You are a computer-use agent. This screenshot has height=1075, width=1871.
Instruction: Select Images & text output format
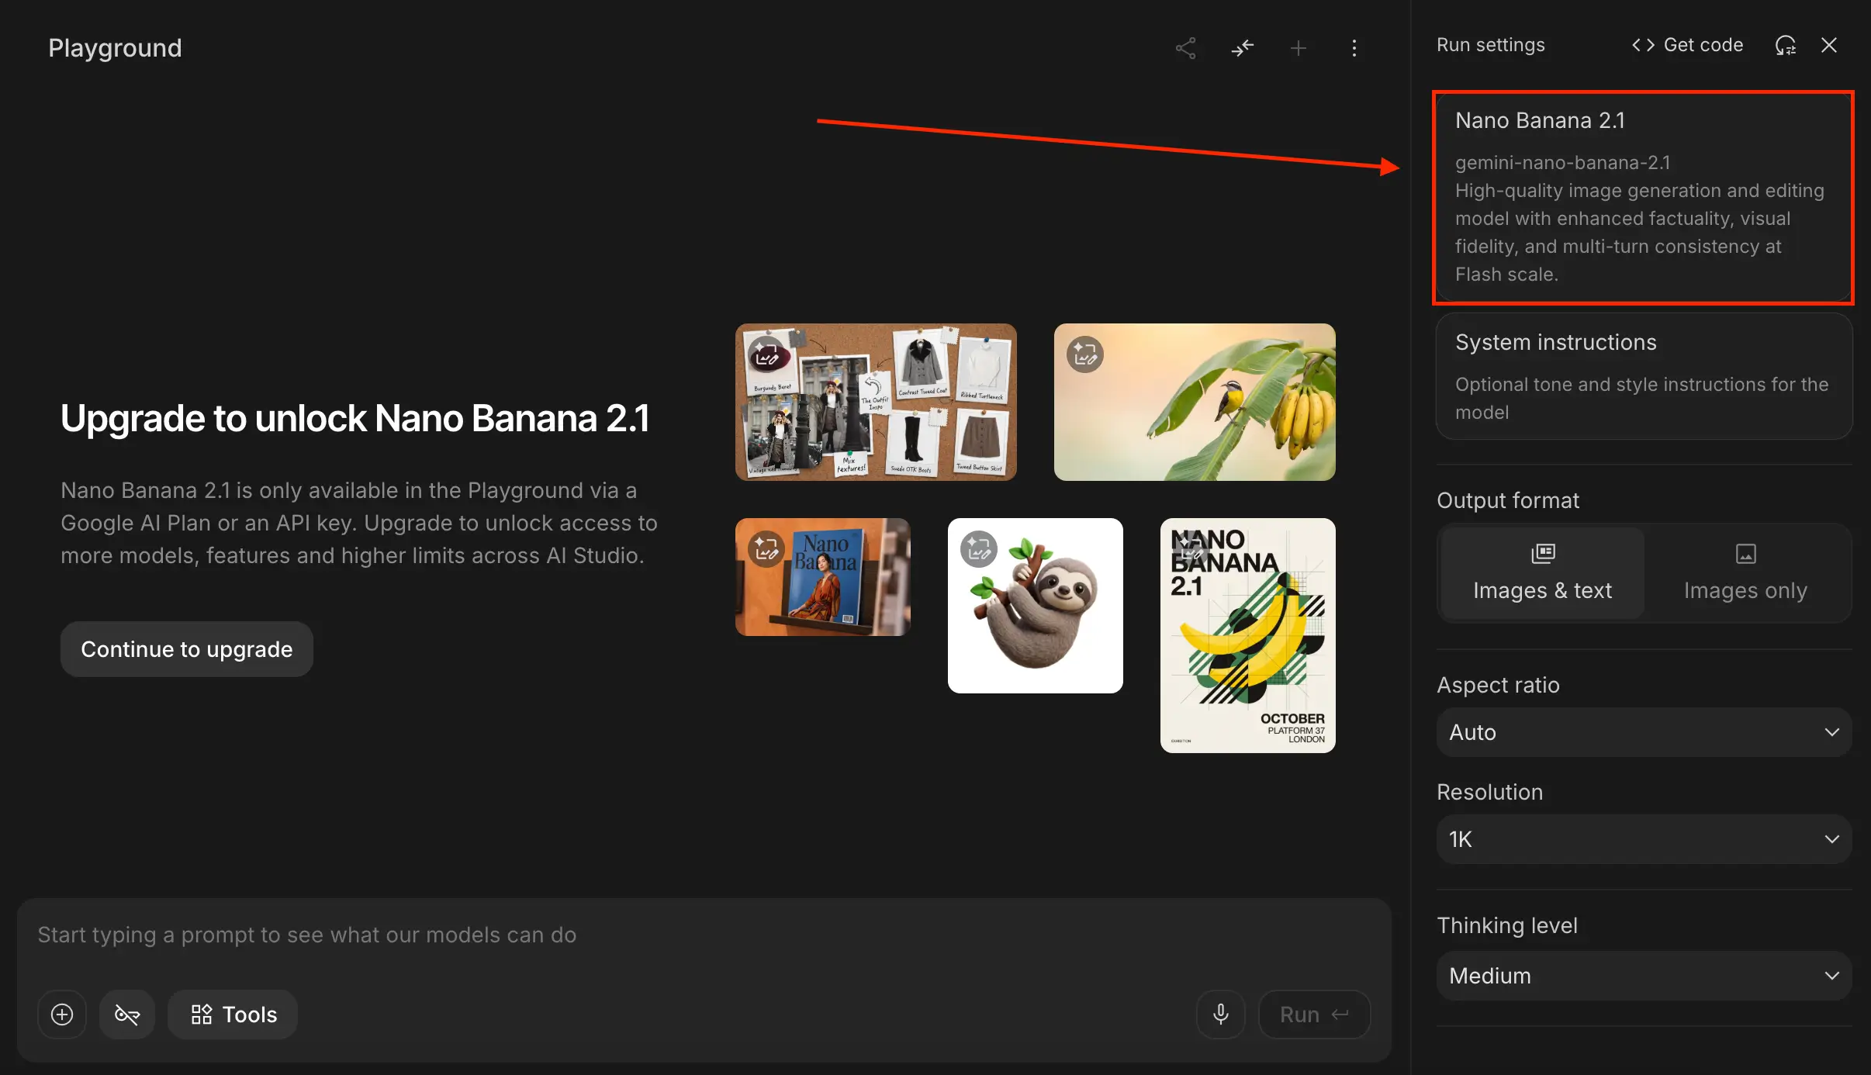1542,573
